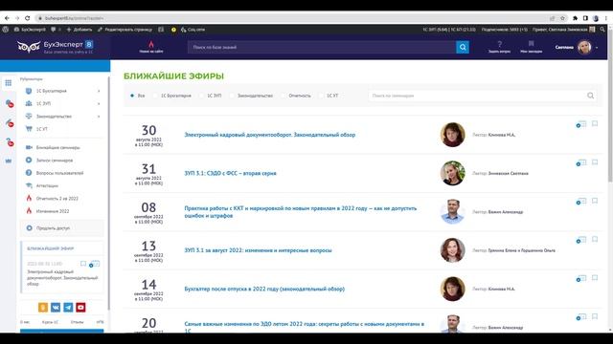Open the Светлана user dropdown arrow
Screen dimensions: 613x344
[597, 48]
